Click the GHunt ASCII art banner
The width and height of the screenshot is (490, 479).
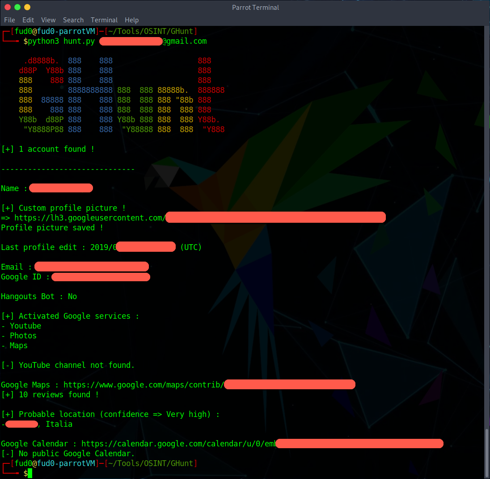coord(122,95)
